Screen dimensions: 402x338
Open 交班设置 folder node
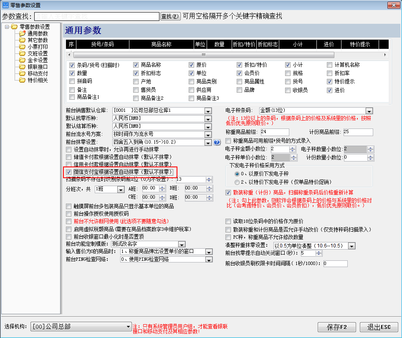[x=38, y=53]
